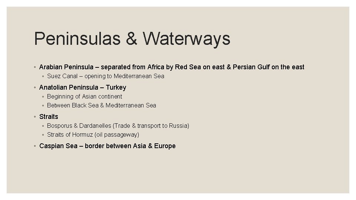
Task: Click the Suez Canal sub-bullet text
Action: tap(106, 76)
